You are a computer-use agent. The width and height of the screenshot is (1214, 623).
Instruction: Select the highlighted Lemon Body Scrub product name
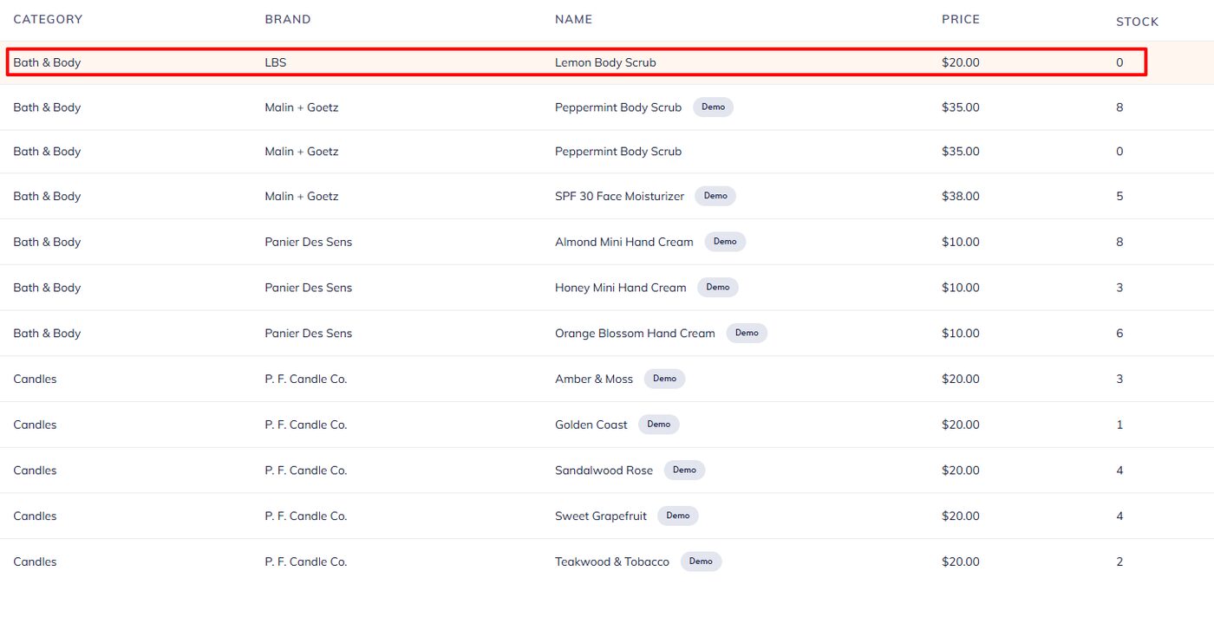click(605, 62)
